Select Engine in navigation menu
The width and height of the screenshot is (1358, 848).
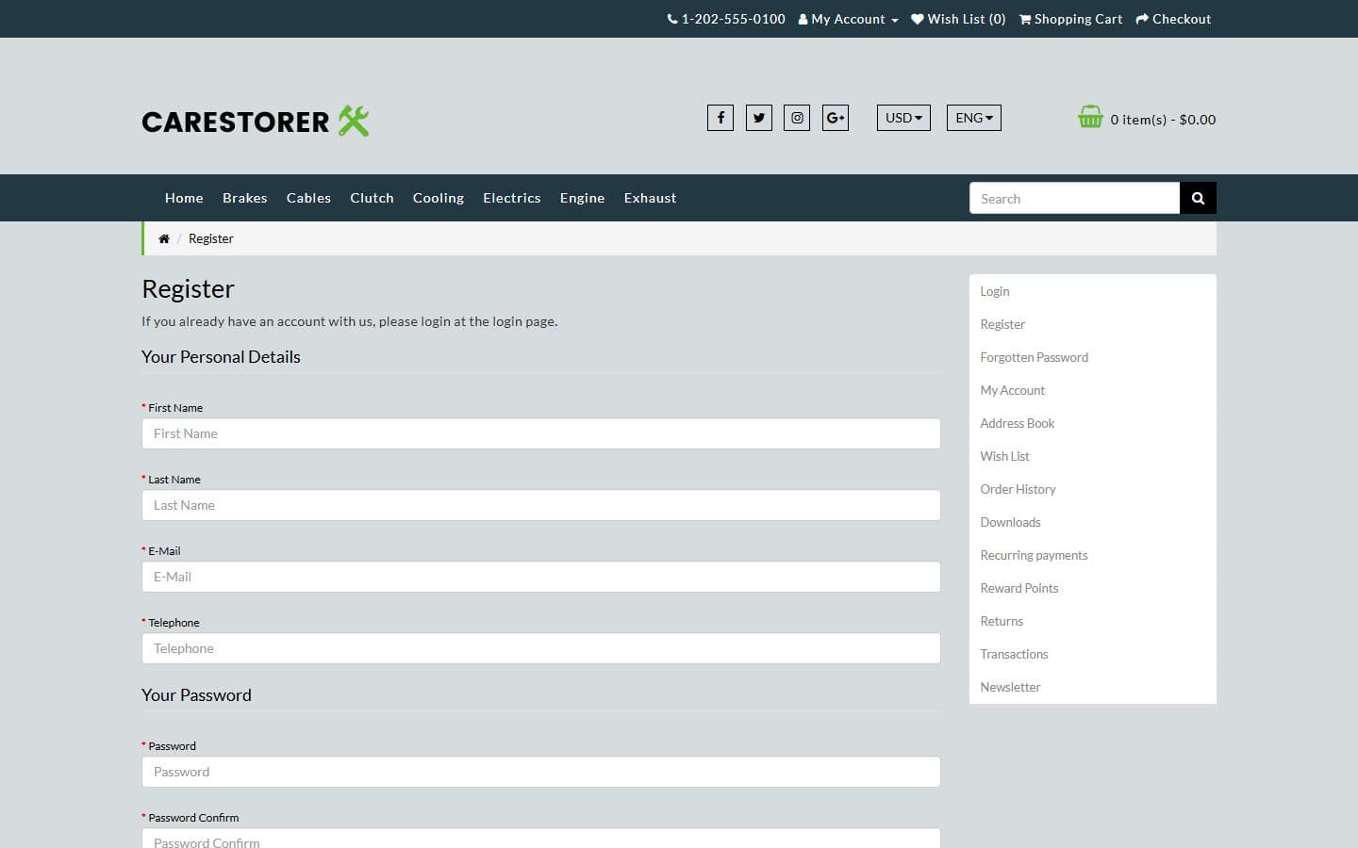[x=582, y=198]
